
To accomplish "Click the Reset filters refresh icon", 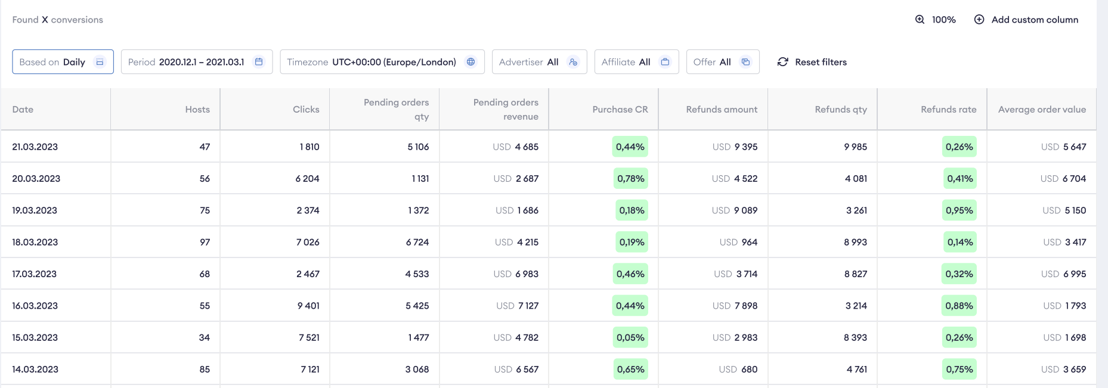I will pos(782,62).
